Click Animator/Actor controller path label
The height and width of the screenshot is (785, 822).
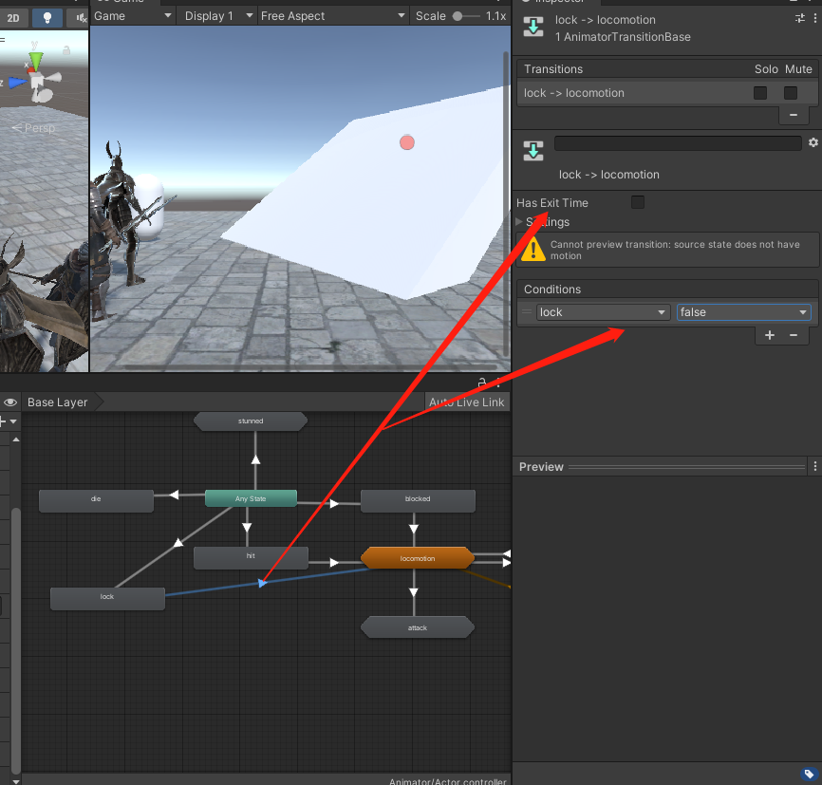[x=448, y=781]
